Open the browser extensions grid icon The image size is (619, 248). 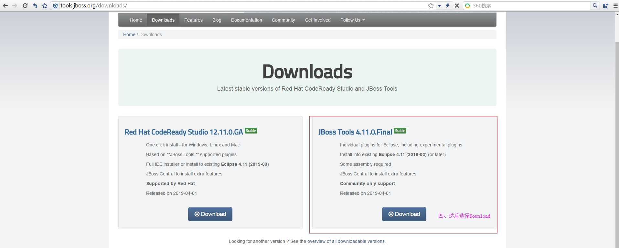coord(605,5)
